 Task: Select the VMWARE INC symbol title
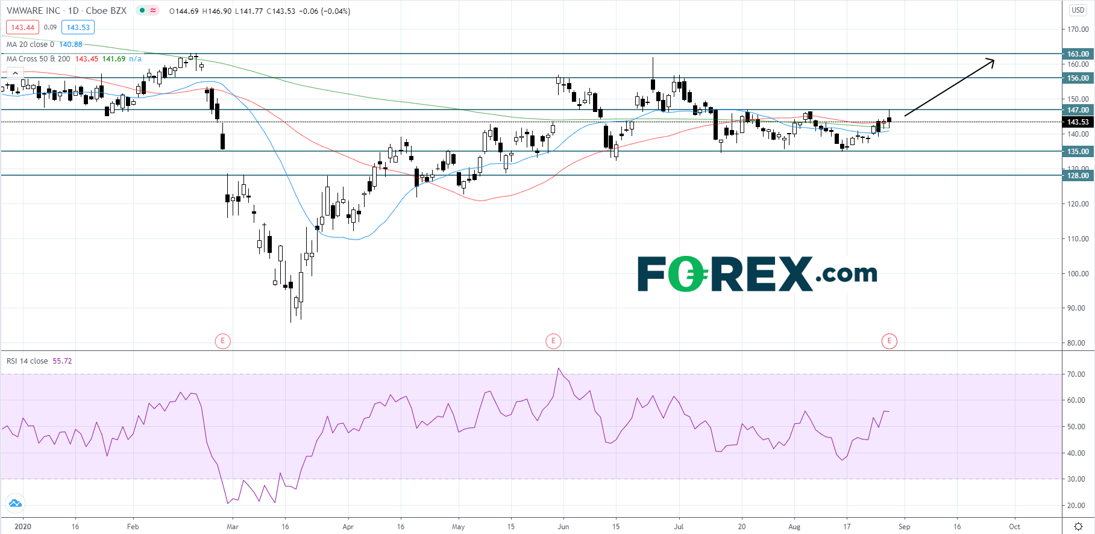point(34,11)
